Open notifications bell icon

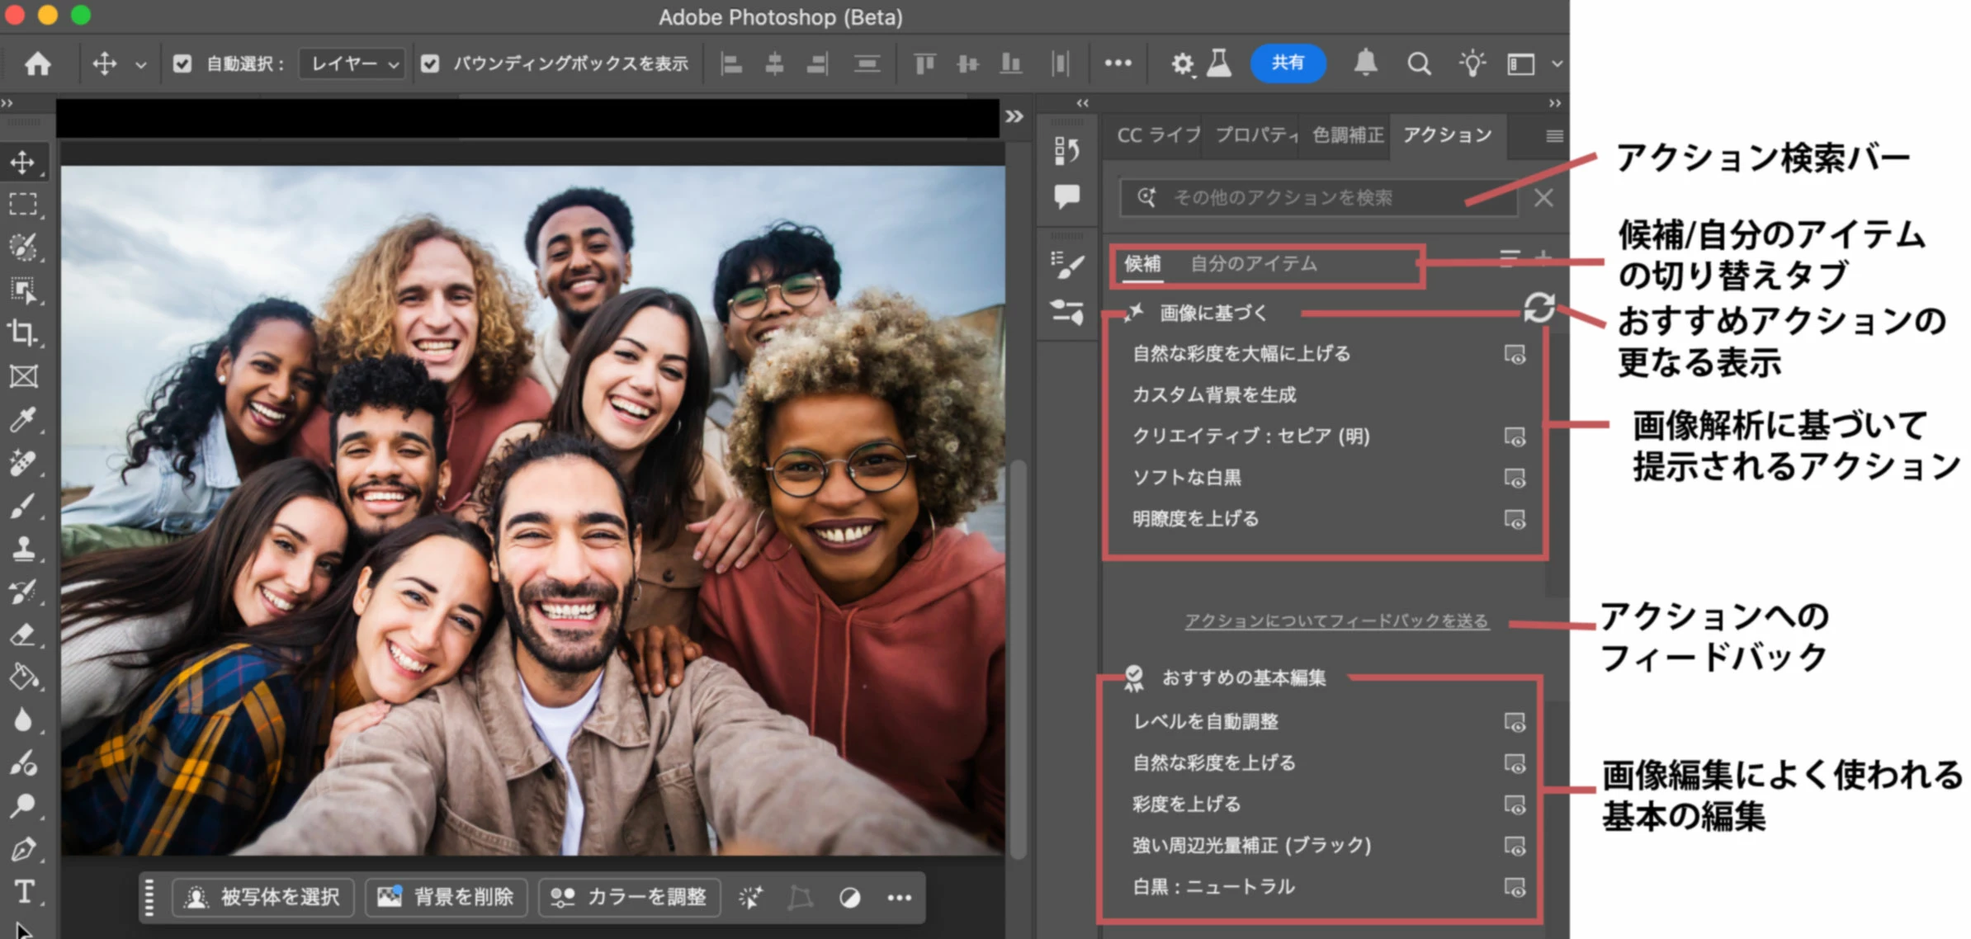pos(1365,63)
